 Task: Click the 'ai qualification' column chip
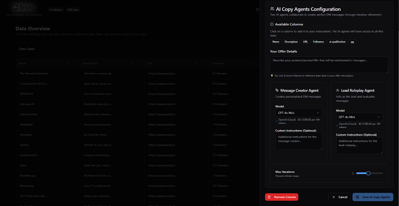337,42
